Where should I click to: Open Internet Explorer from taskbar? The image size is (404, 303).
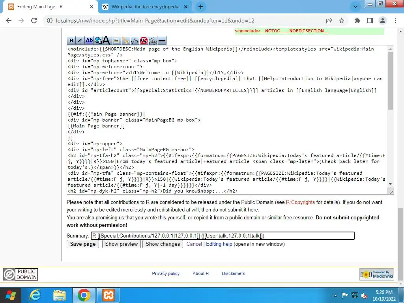pos(35,295)
